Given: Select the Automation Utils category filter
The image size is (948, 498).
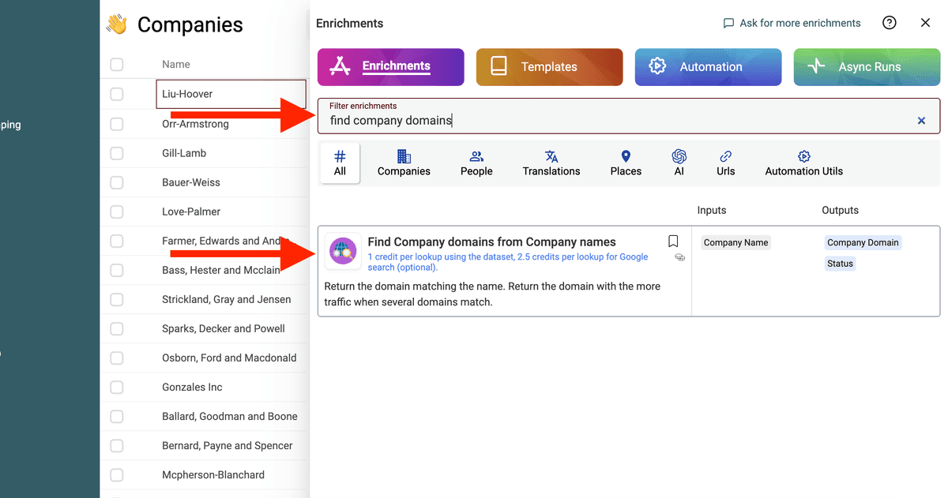Looking at the screenshot, I should (804, 163).
